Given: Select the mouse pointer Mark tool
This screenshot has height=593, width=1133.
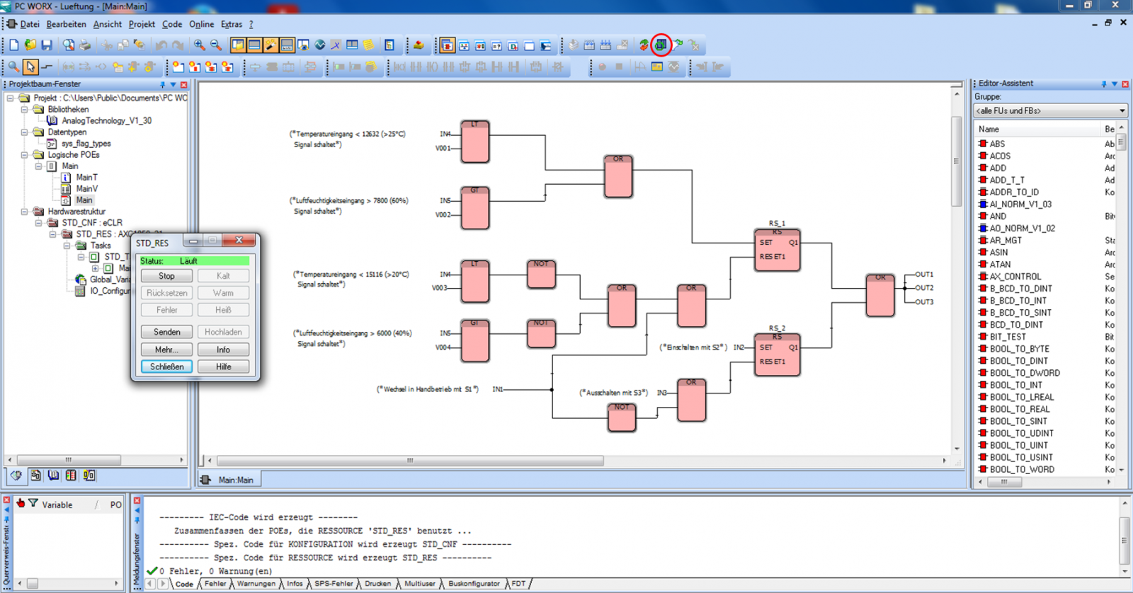Looking at the screenshot, I should tap(30, 67).
